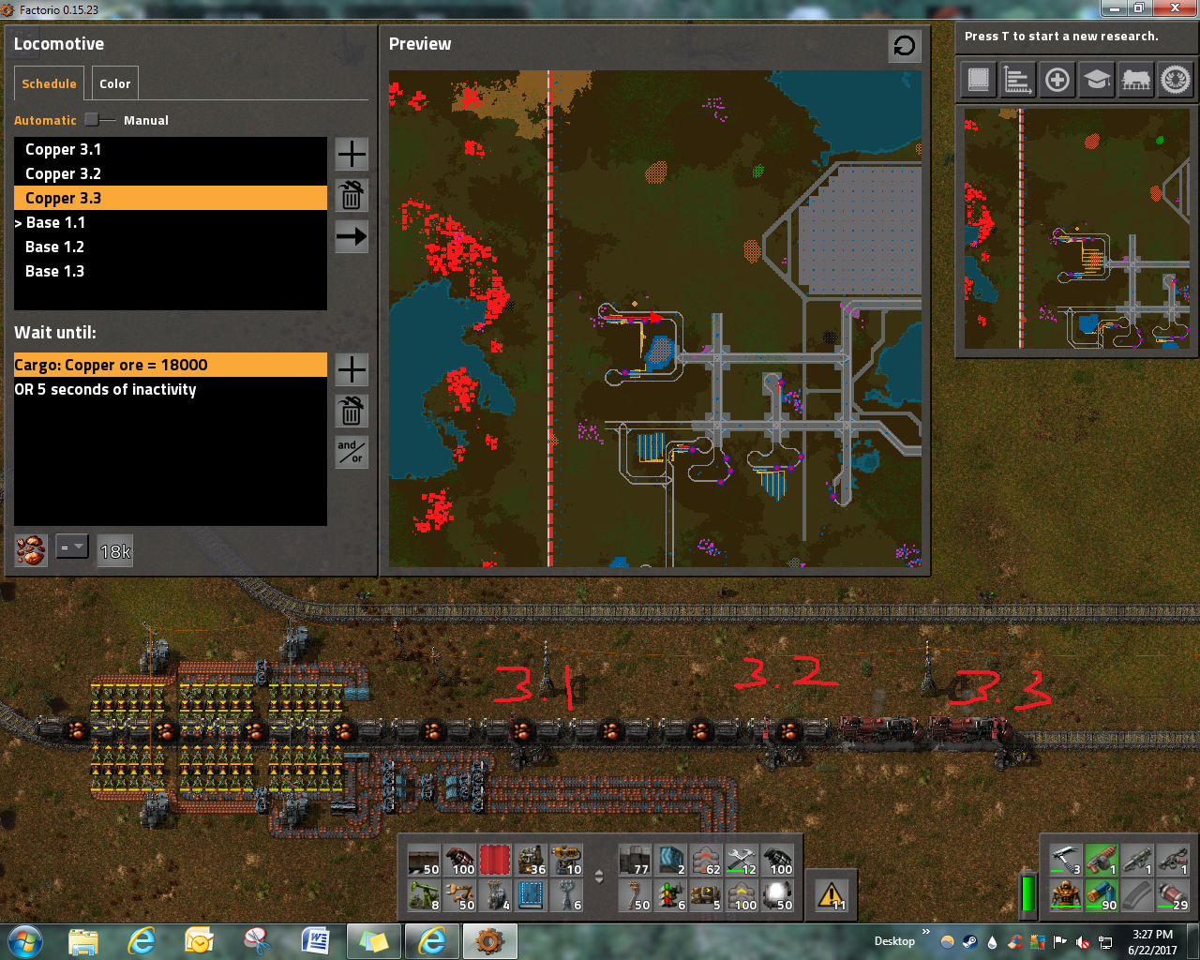
Task: Switch to the Color tab
Action: (x=115, y=83)
